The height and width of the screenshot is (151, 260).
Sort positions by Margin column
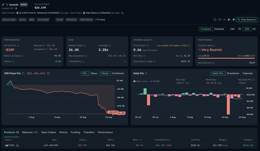click(x=223, y=140)
